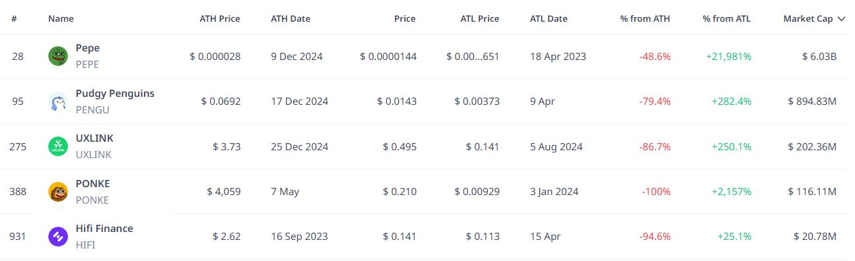Open the Pudgy Penguins name link
Image resolution: width=855 pixels, height=261 pixels.
[115, 94]
